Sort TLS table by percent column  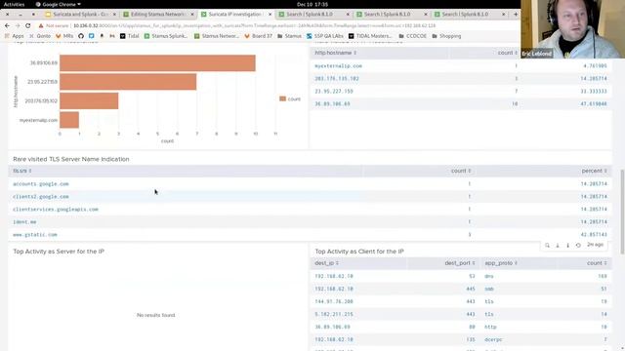(595, 171)
